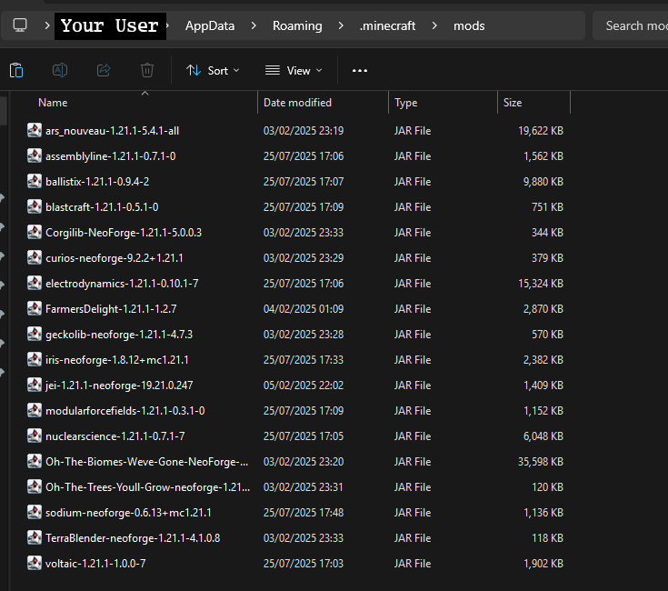Click the 35,598 KB size cell

(541, 462)
